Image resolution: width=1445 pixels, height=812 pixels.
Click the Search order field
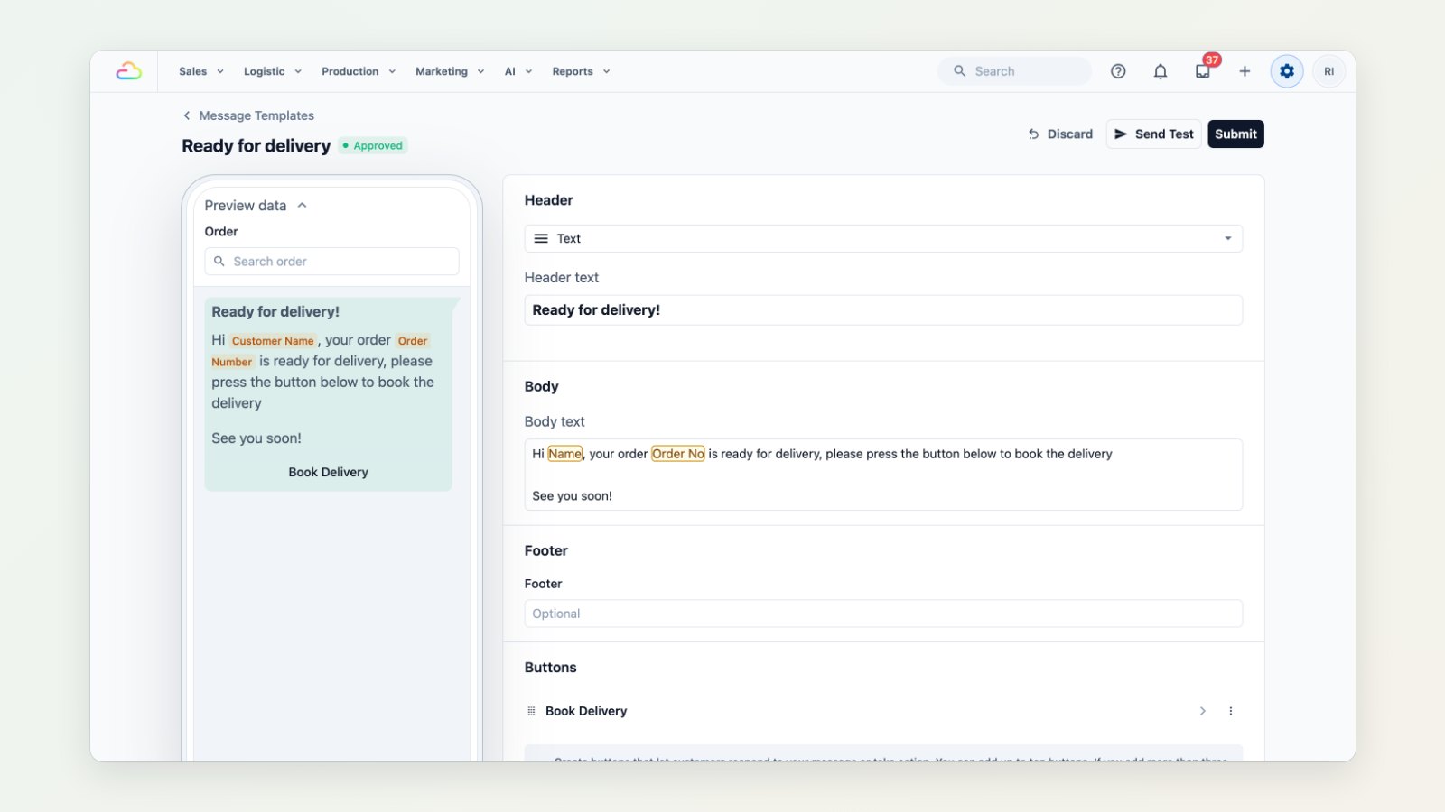331,262
